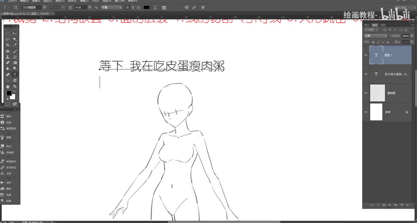Select the Lasso tool
This screenshot has height=223, width=417.
pyautogui.click(x=8, y=39)
